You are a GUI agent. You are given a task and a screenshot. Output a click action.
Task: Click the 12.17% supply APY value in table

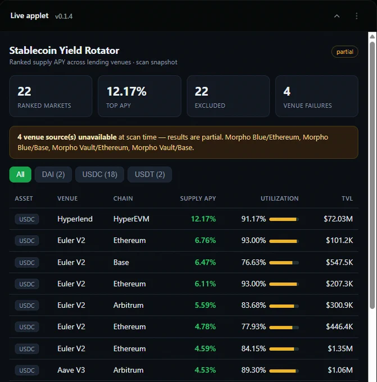[x=203, y=219]
